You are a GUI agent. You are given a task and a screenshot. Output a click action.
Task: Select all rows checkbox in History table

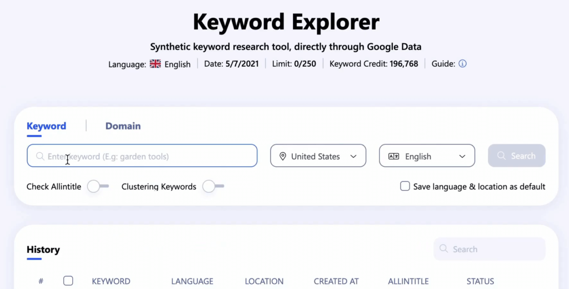pos(68,281)
